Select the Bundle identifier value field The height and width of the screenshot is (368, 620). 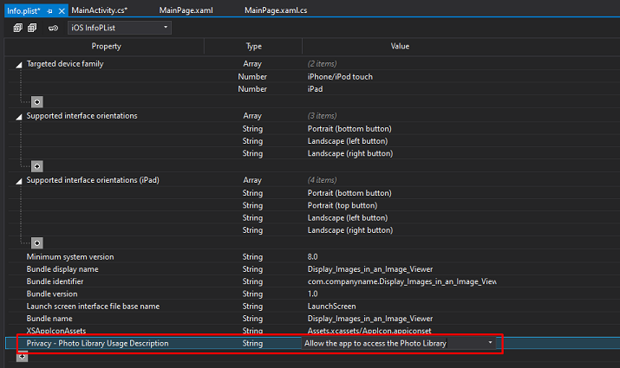click(401, 281)
